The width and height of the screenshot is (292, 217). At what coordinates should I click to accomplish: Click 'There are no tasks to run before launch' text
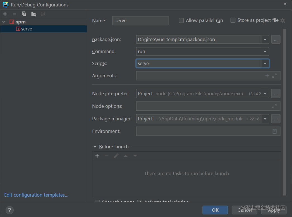coord(186,173)
